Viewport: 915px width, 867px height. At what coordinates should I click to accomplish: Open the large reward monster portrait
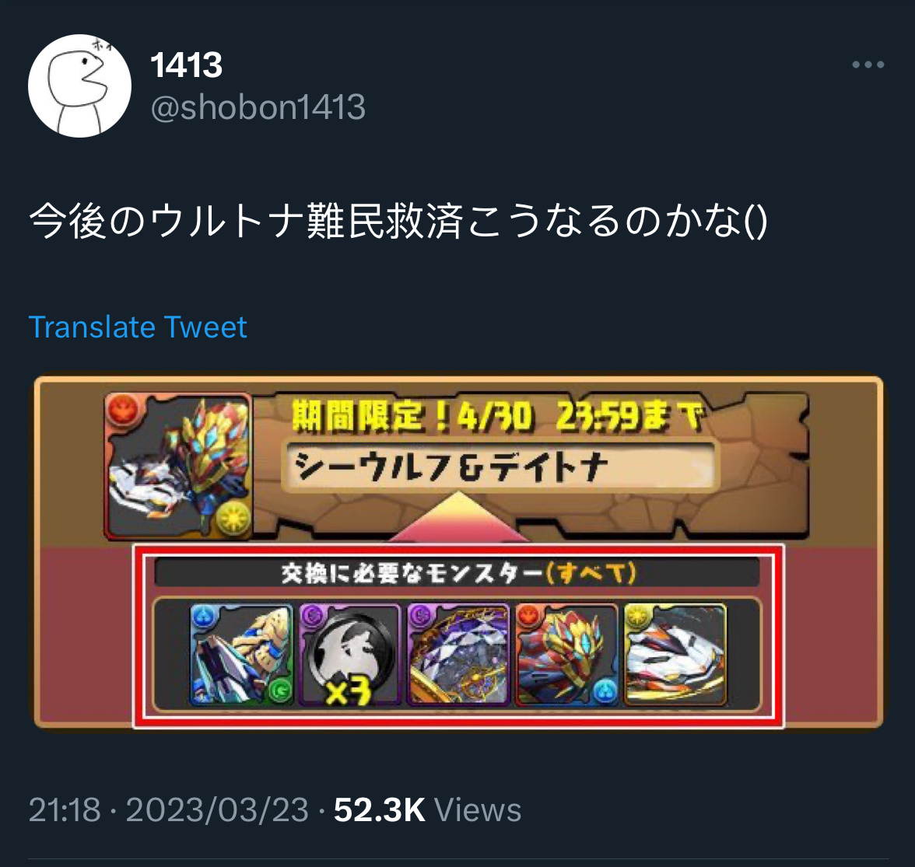(178, 466)
